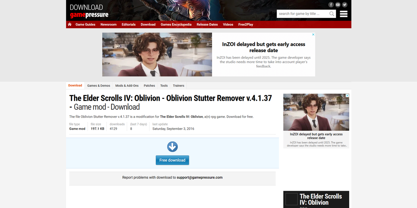Click the 197.1 KB file size value

pyautogui.click(x=97, y=129)
